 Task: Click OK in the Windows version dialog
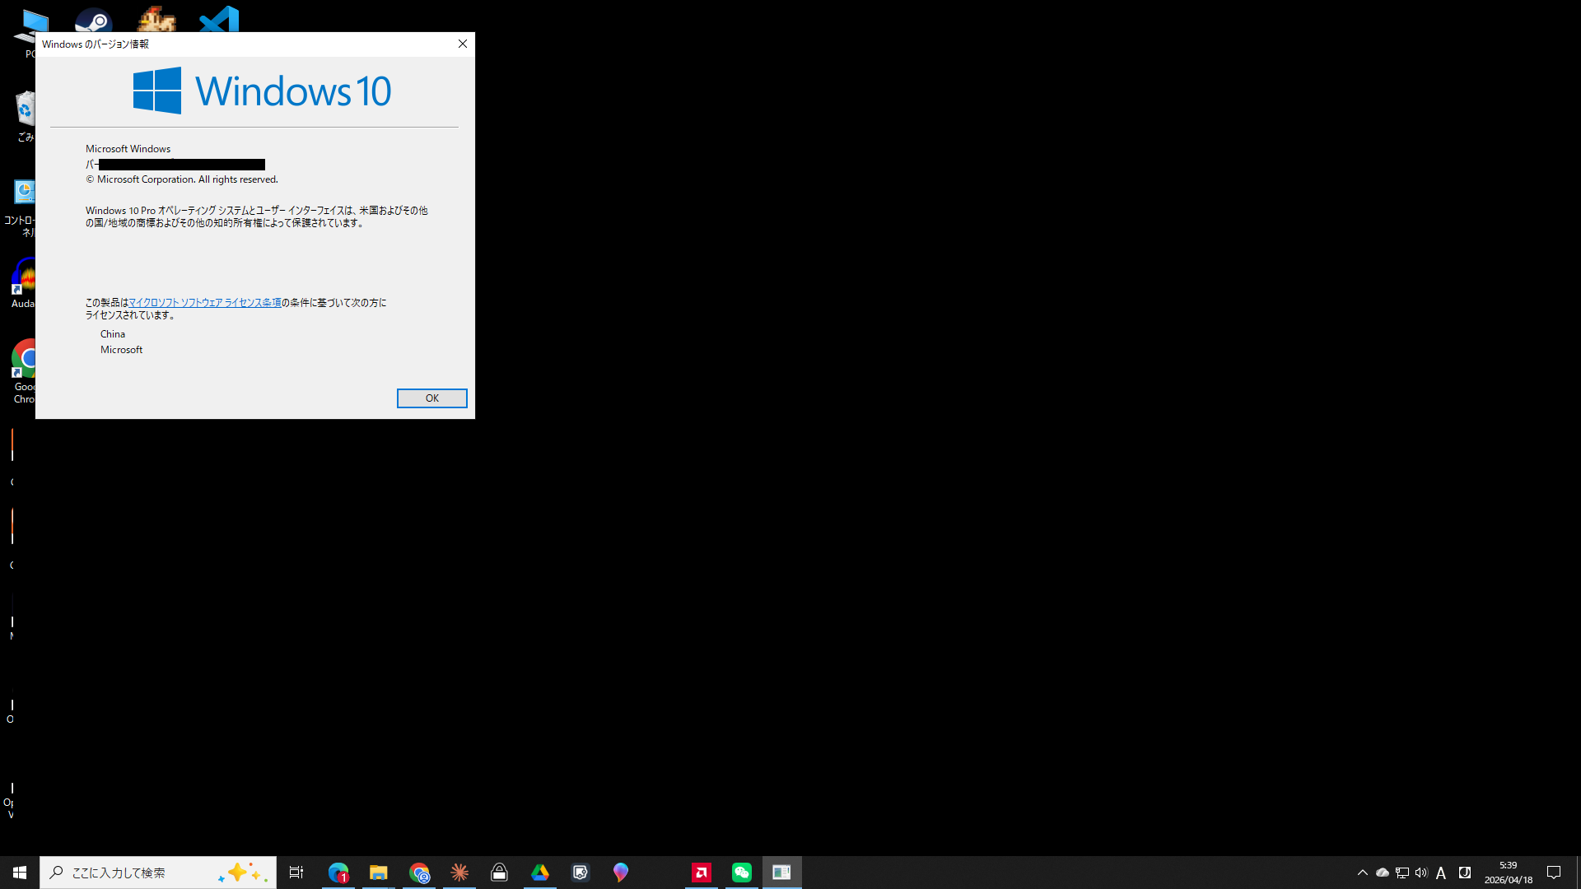click(431, 398)
